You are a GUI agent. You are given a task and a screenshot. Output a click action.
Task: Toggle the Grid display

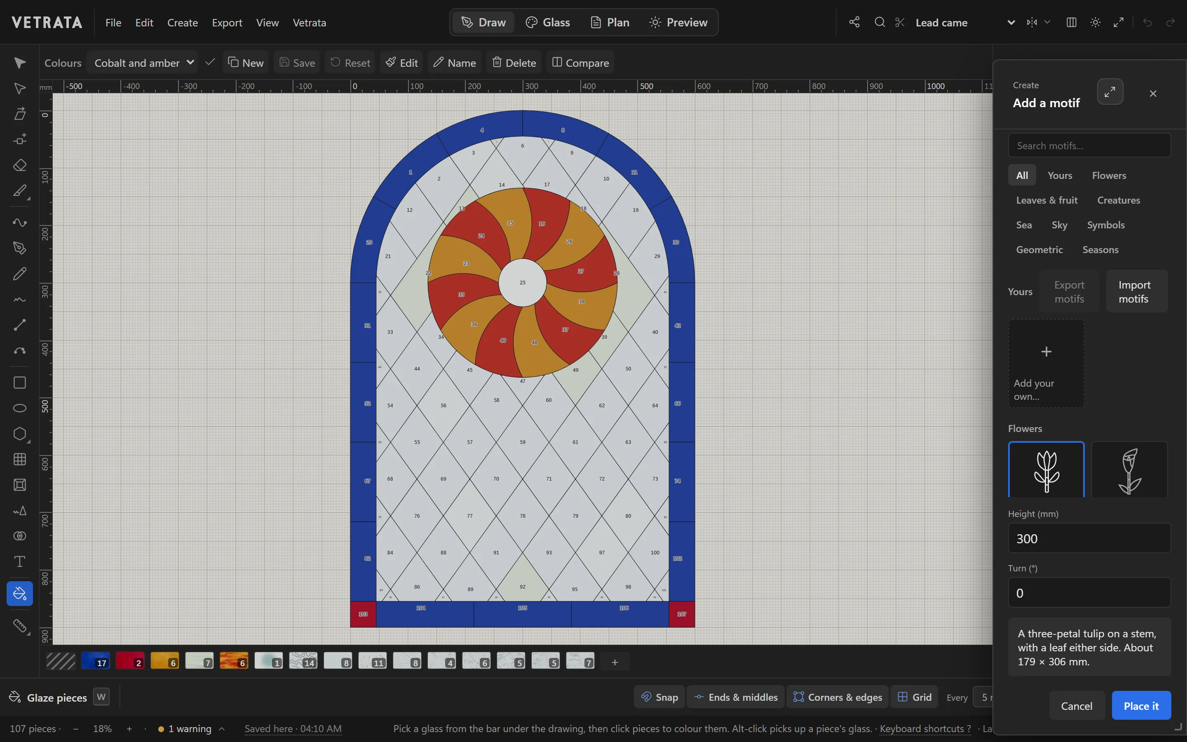(914, 697)
